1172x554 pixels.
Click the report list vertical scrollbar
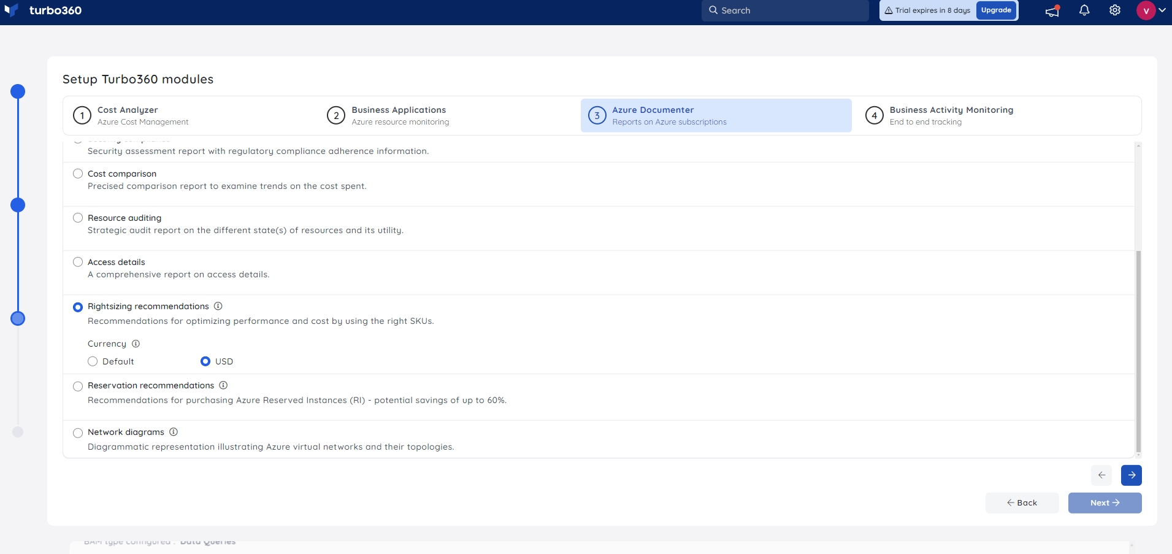click(1138, 350)
